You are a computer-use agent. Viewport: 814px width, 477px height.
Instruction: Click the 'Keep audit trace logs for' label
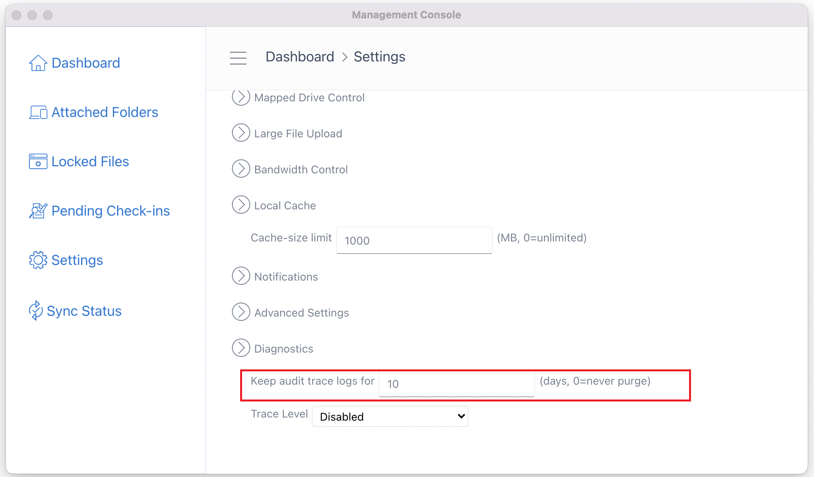tap(313, 381)
